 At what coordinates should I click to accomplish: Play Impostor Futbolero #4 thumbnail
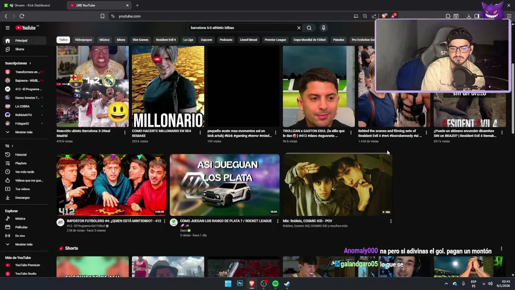click(111, 185)
